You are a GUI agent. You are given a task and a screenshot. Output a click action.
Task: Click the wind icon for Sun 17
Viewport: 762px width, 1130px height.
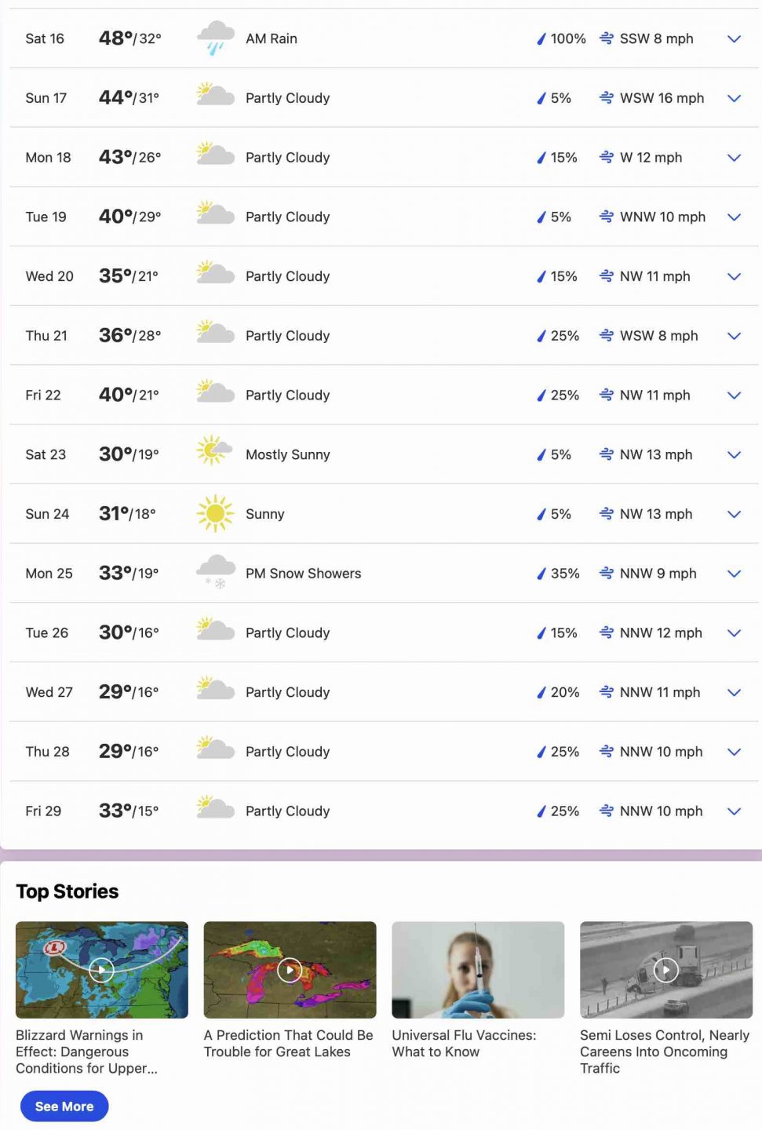pyautogui.click(x=606, y=98)
